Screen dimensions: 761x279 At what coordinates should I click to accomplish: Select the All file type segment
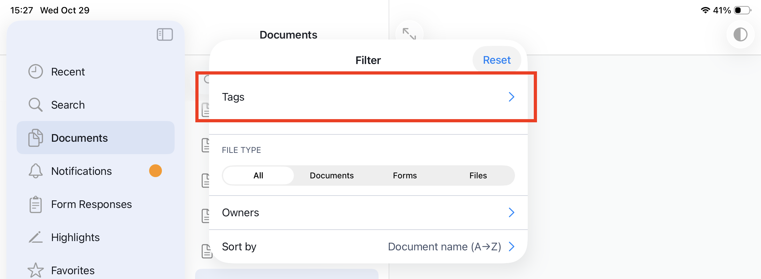pos(258,175)
